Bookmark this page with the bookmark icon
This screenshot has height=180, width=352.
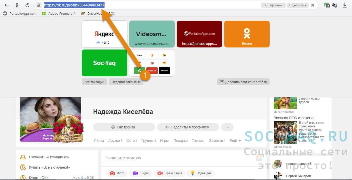click(x=313, y=5)
